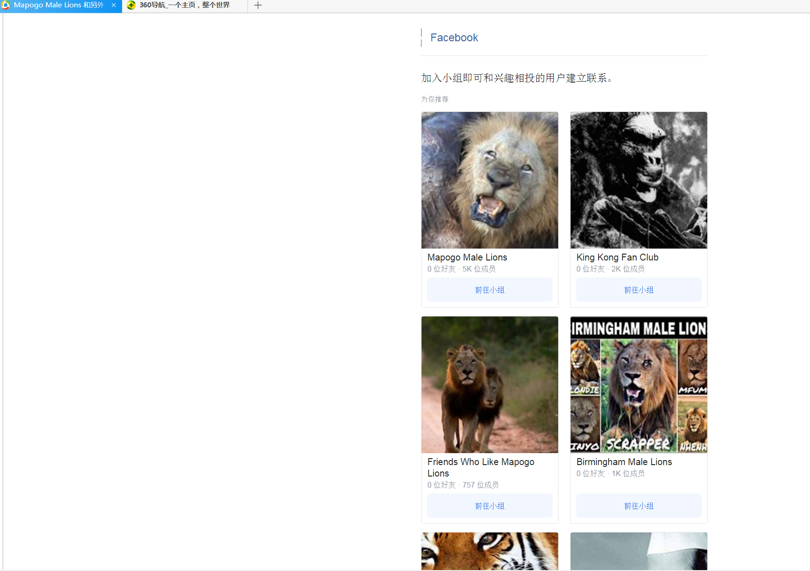Open the Birmingham Male Lions collage image

coord(639,385)
